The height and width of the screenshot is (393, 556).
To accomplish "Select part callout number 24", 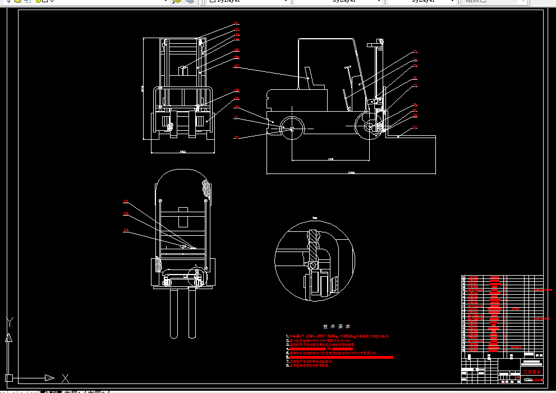I will click(x=126, y=230).
